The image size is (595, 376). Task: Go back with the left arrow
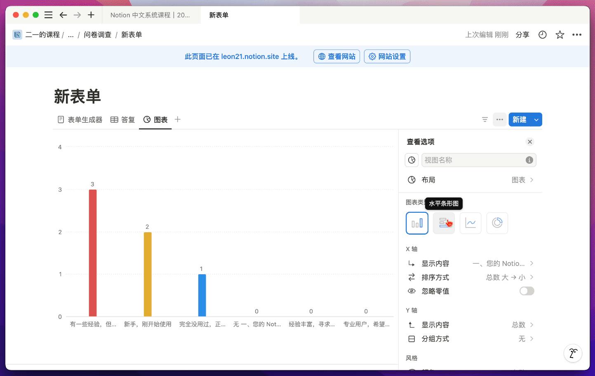coord(63,15)
